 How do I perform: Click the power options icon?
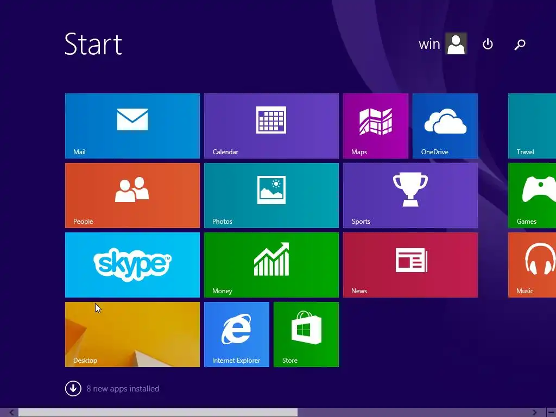(488, 44)
